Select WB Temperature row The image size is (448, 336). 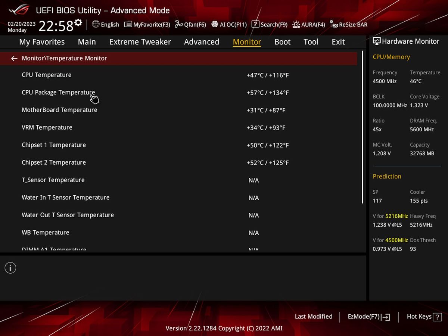pos(178,233)
